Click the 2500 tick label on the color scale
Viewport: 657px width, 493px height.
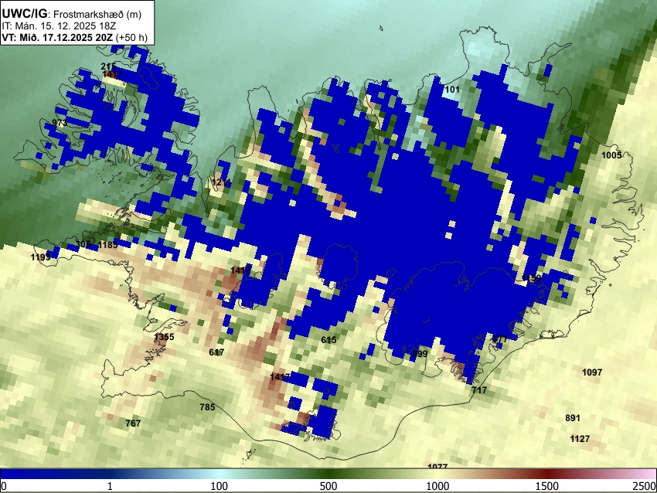pos(645,486)
